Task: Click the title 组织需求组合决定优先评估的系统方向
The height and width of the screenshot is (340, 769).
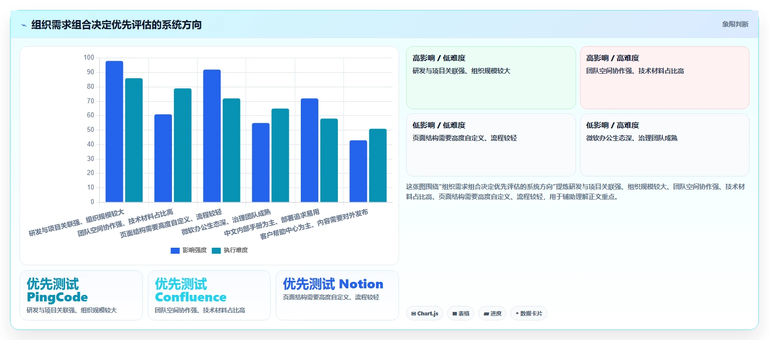Action: 116,25
